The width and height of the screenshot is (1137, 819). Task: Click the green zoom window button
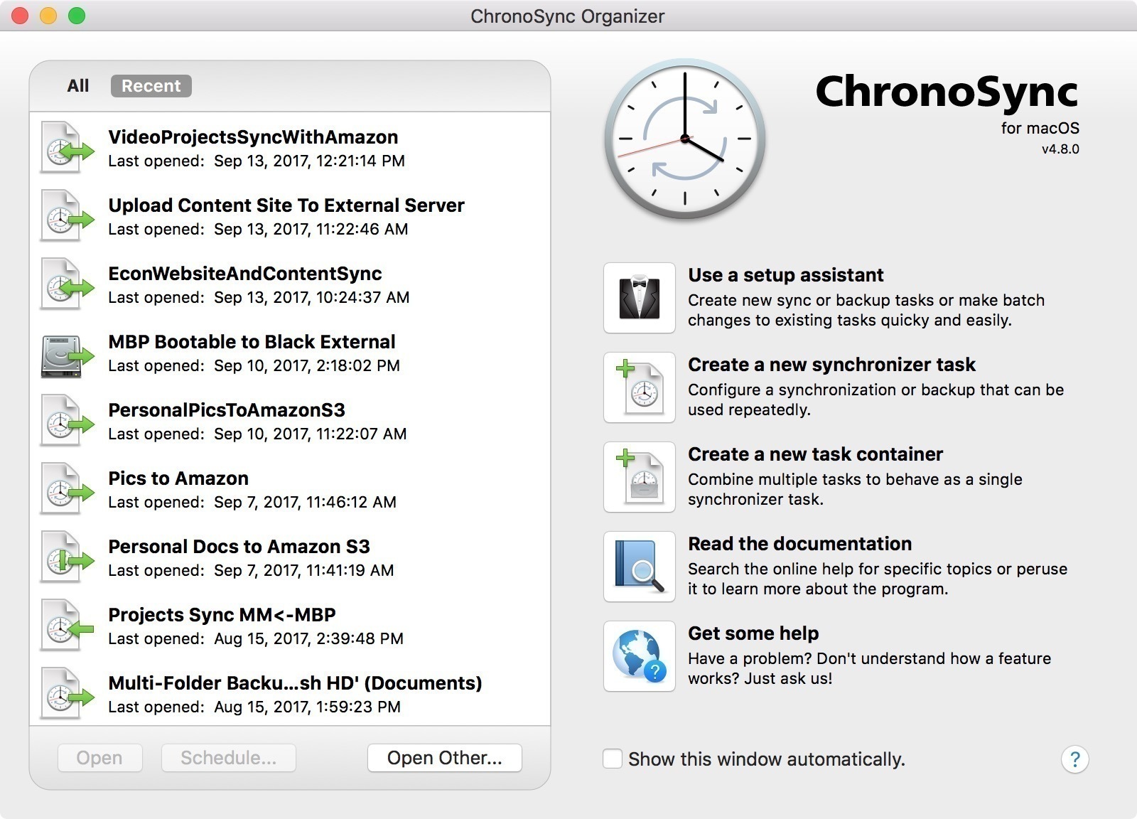(77, 16)
